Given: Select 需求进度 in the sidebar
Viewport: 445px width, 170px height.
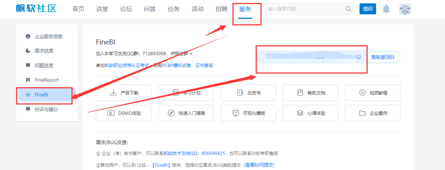Looking at the screenshot, I should click(47, 51).
